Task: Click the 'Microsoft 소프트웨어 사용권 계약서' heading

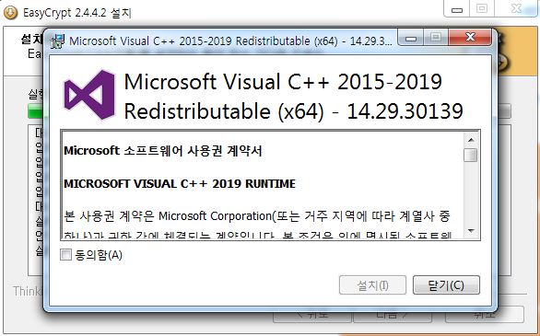Action: pyautogui.click(x=163, y=151)
